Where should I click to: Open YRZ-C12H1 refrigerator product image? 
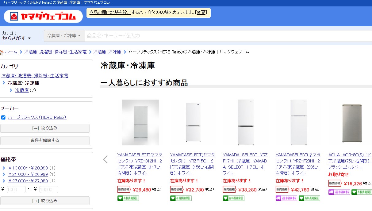click(x=140, y=122)
